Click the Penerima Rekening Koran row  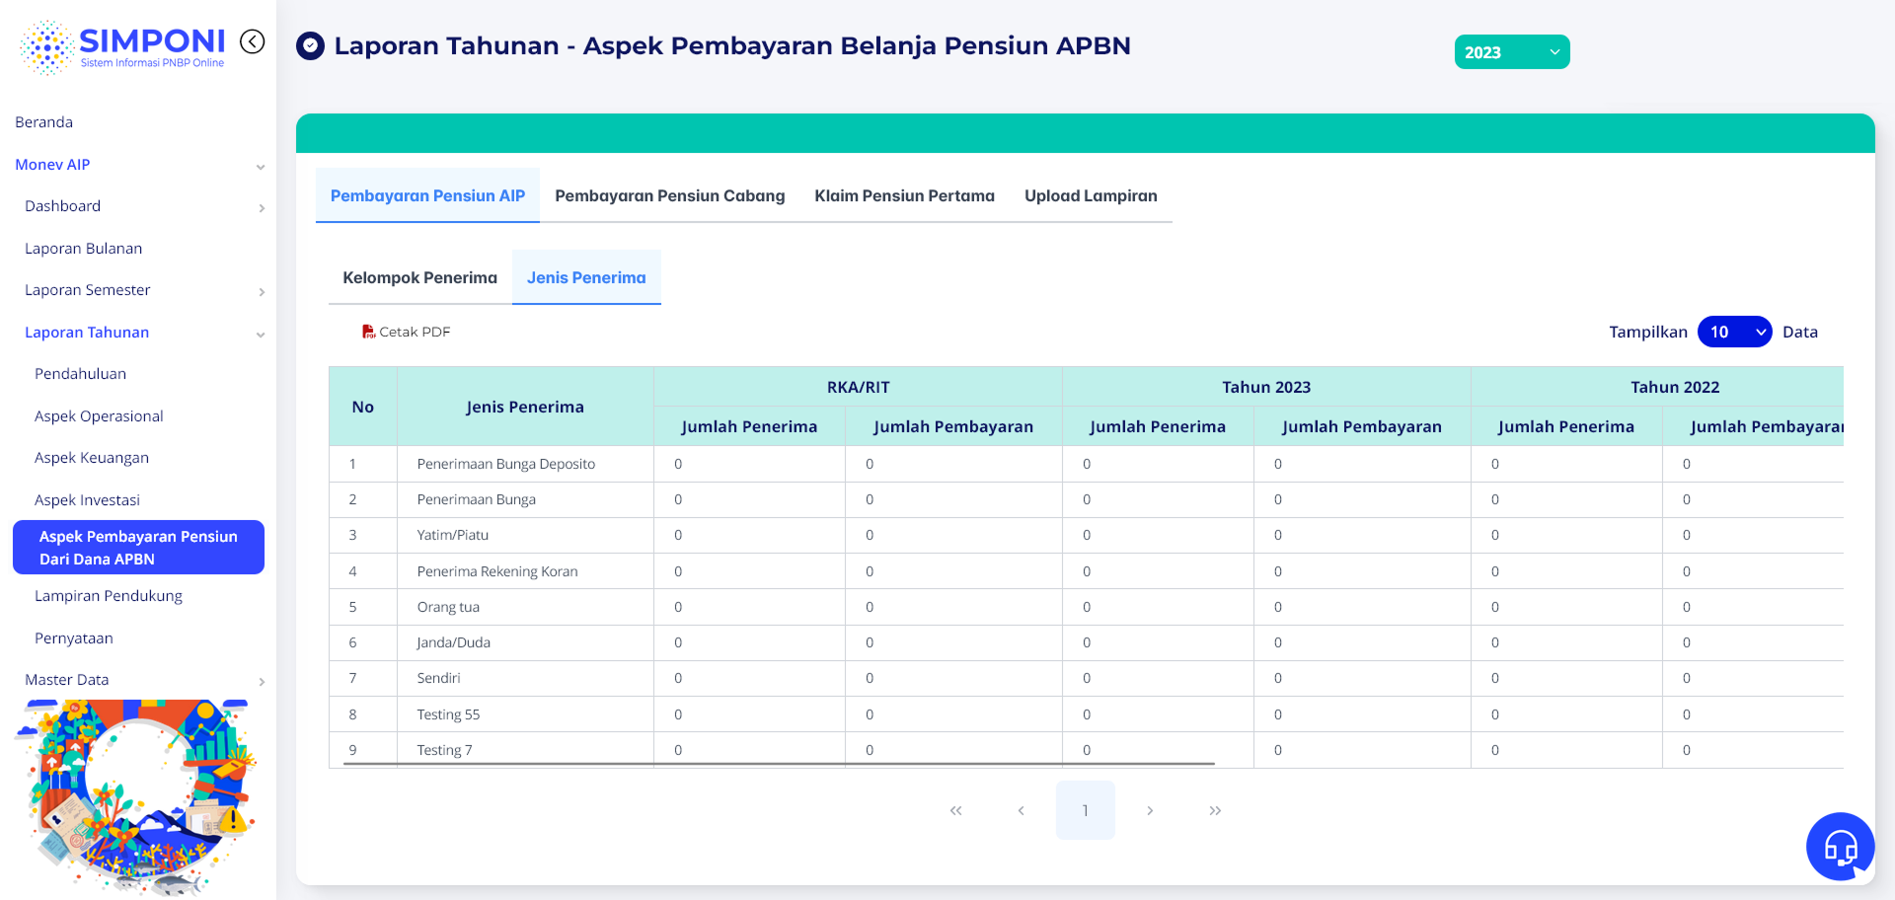[x=1086, y=571]
